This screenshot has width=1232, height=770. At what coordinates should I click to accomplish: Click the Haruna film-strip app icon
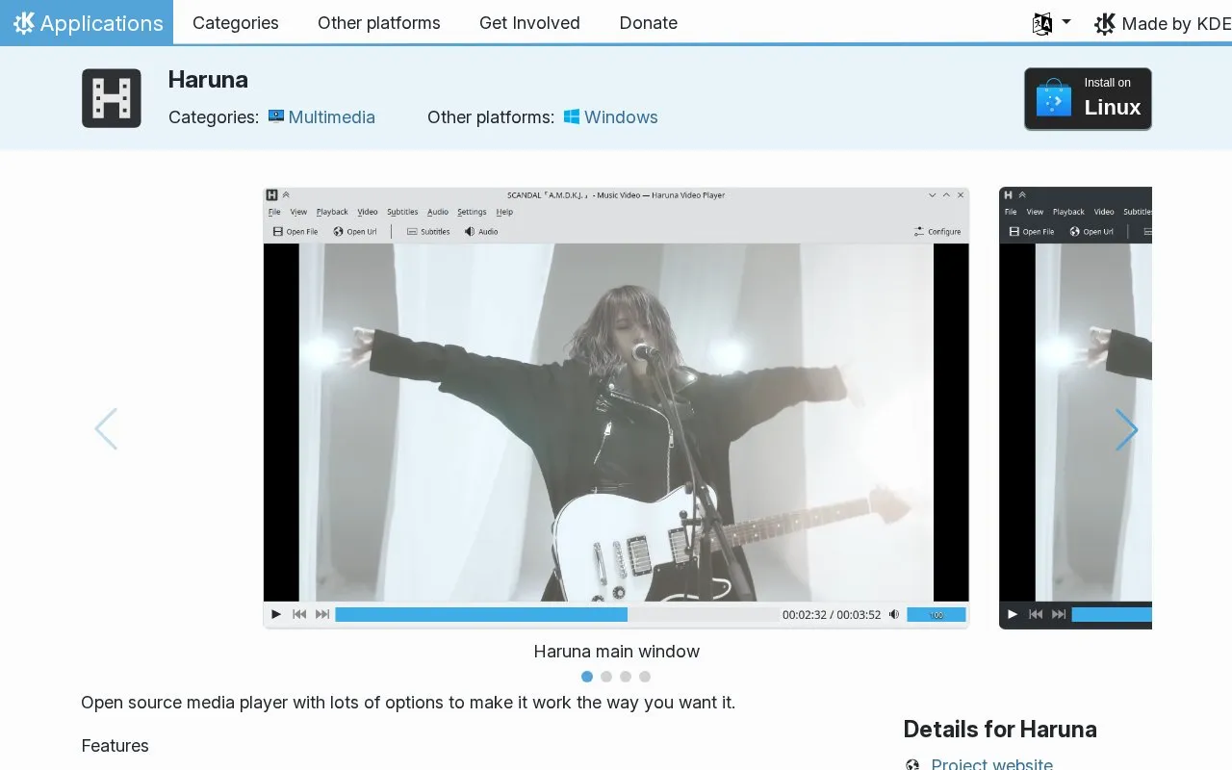pyautogui.click(x=112, y=98)
